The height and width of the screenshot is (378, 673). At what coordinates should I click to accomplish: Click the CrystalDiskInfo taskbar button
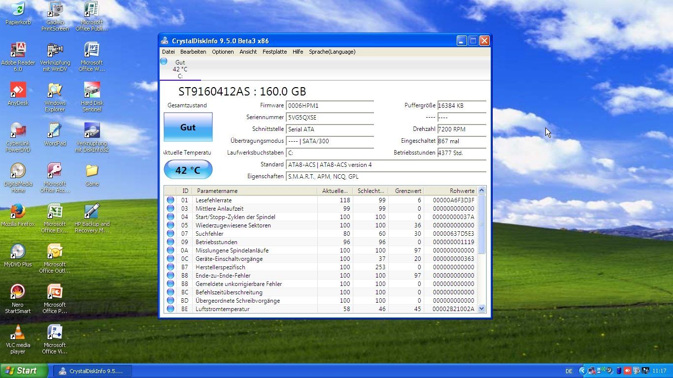92,371
